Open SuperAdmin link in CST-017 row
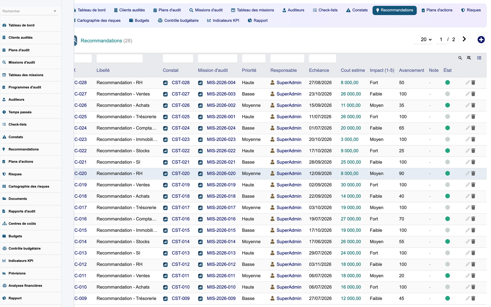This screenshot has width=491, height=307. (x=289, y=208)
